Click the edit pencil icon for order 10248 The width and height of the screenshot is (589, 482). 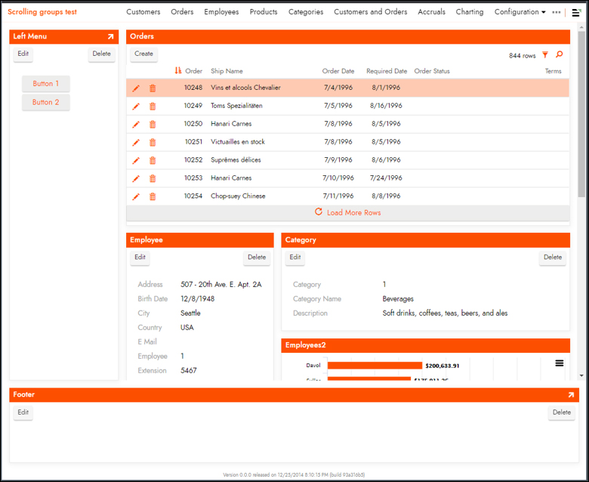(136, 88)
